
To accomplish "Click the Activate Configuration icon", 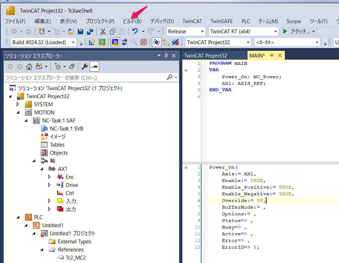I will (x=92, y=42).
